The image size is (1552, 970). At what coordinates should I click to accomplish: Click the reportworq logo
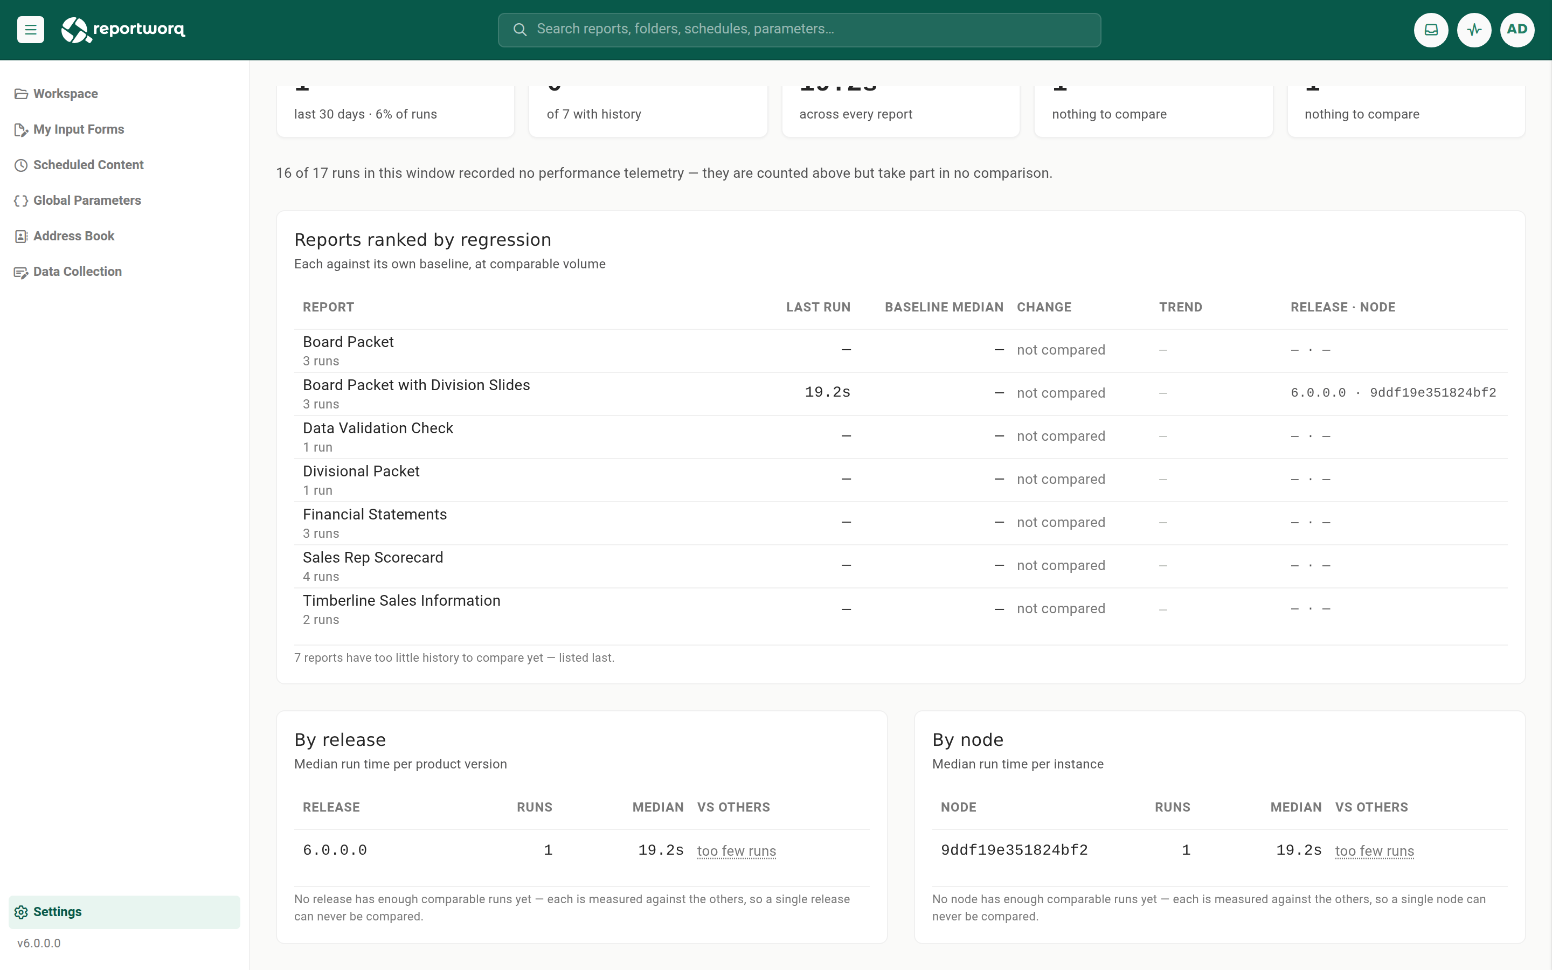click(123, 30)
